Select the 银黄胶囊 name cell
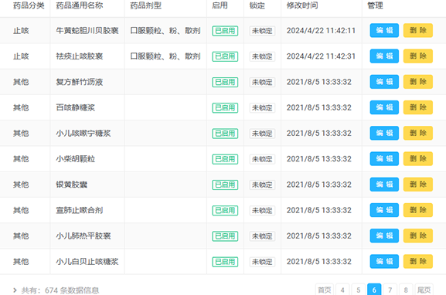 [71, 185]
